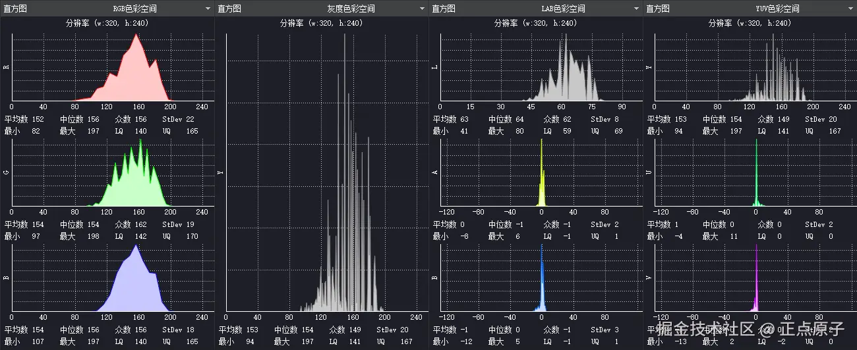Select the YUV V channel 最小 -13 value

(680, 341)
